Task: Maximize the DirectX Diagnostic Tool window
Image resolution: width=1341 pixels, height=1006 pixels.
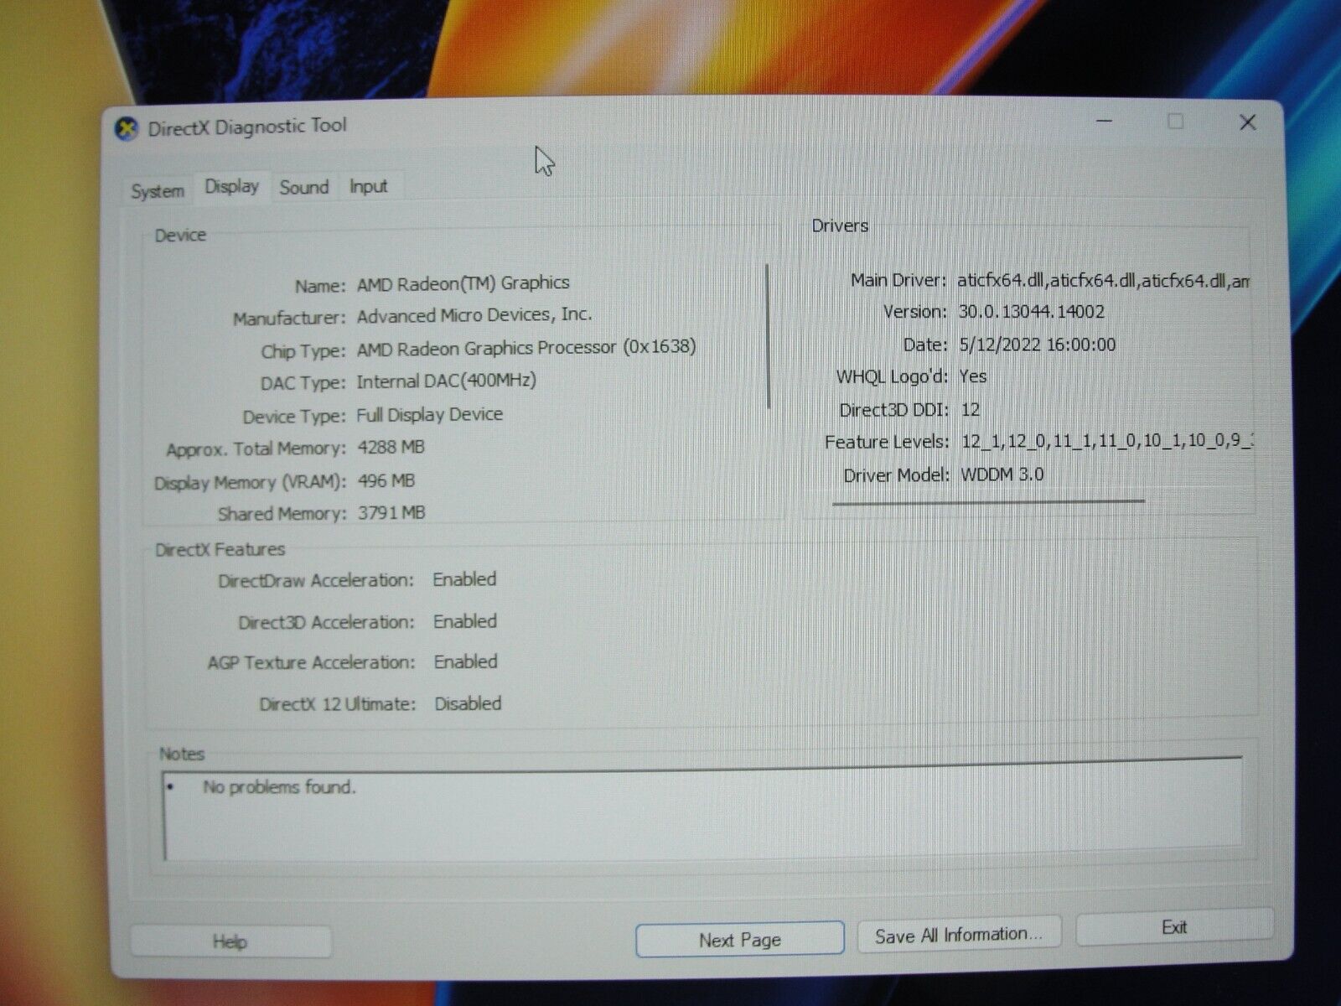Action: tap(1176, 122)
